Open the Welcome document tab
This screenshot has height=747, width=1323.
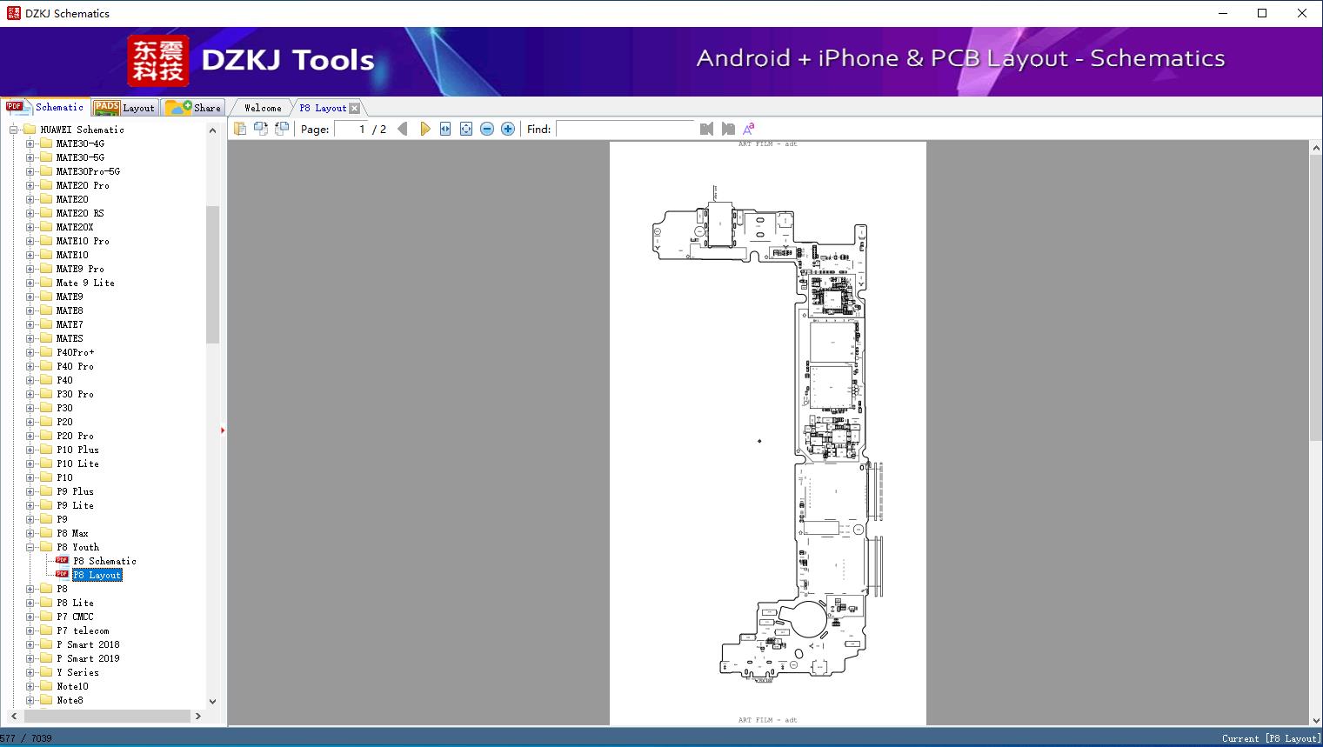(x=263, y=108)
